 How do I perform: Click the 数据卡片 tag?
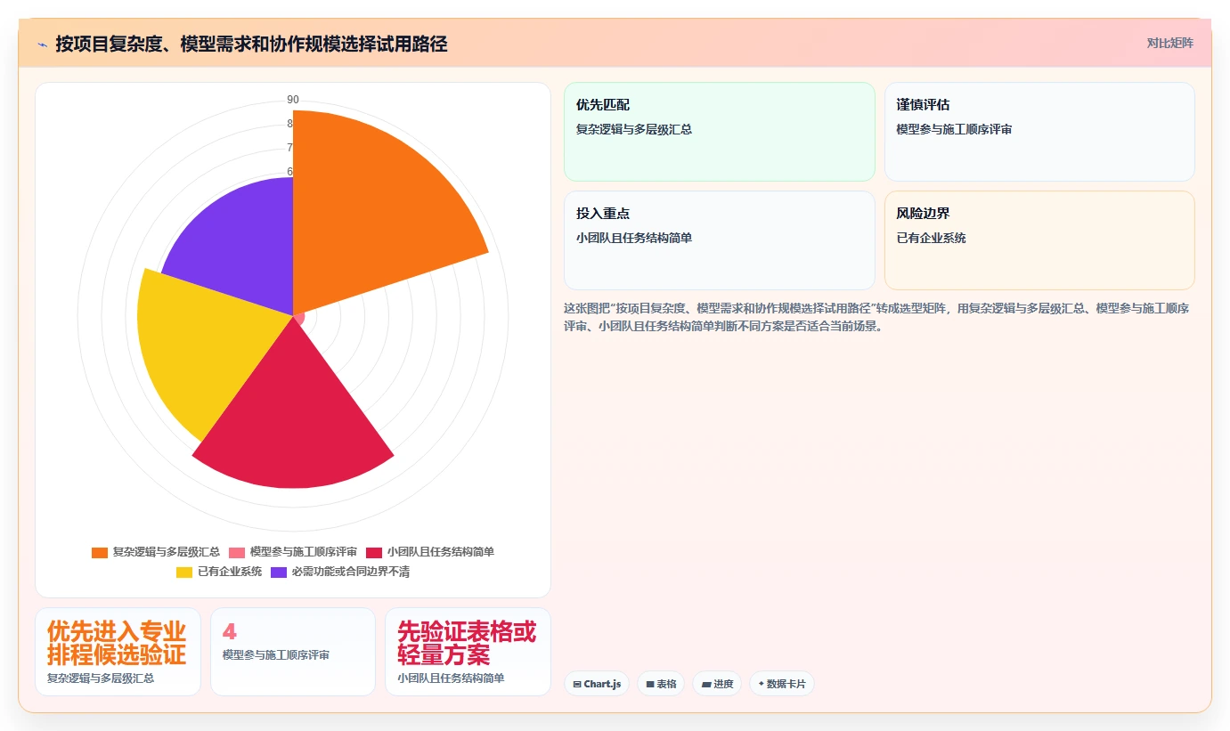[782, 684]
